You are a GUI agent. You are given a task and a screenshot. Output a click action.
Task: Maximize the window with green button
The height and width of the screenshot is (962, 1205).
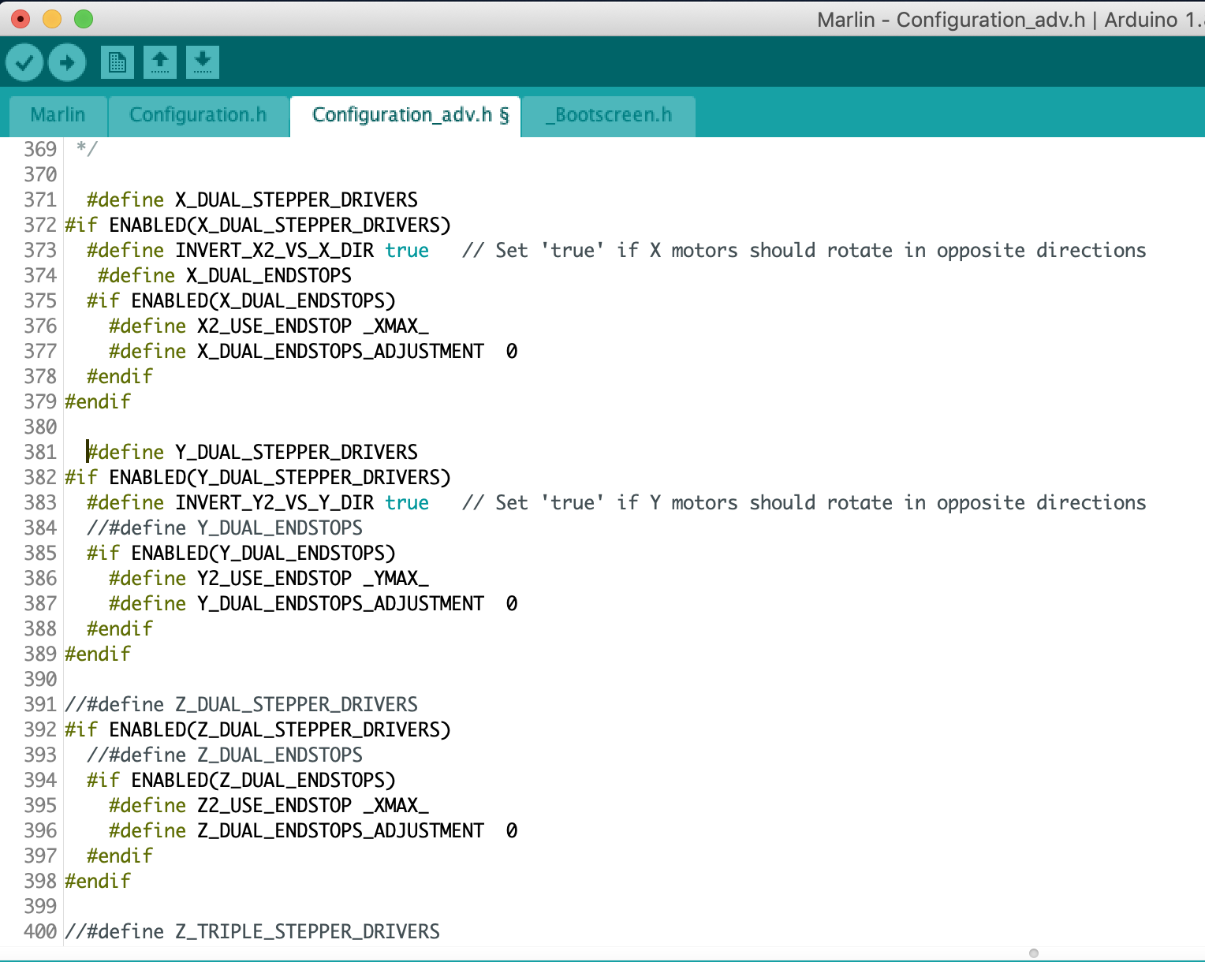[84, 19]
